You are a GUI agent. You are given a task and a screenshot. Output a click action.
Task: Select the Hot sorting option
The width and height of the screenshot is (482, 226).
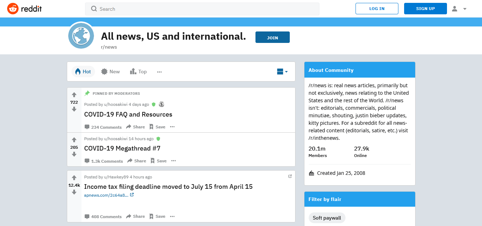point(83,72)
